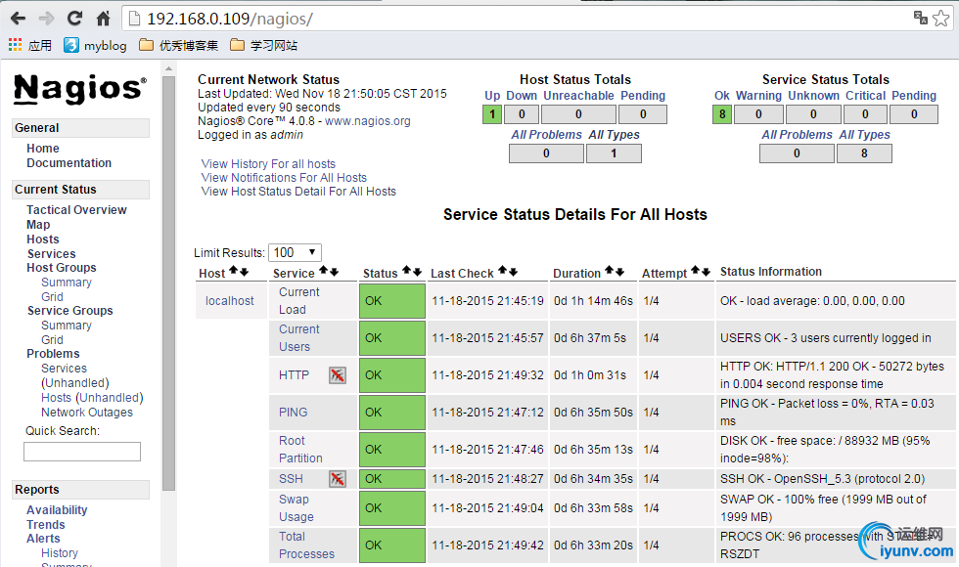Open the Swap Usage service link

296,507
